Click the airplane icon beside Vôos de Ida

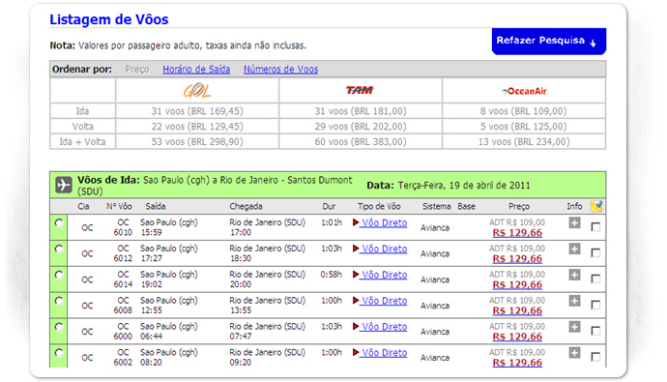tap(64, 185)
